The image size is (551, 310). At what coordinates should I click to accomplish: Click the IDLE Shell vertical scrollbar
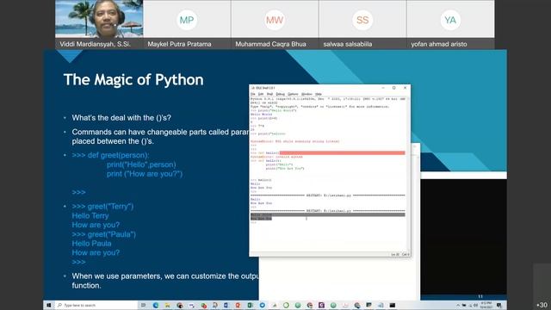click(x=408, y=174)
